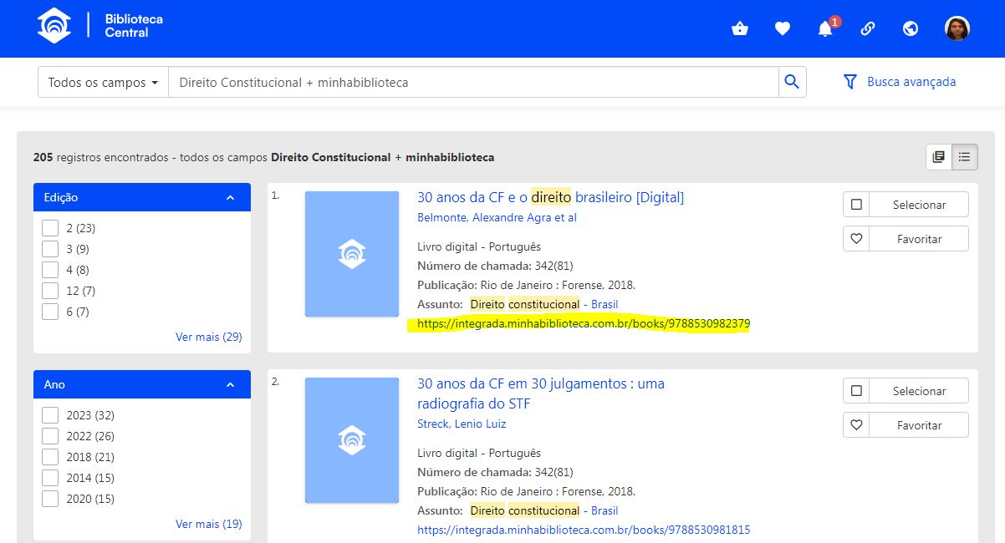Click the Biblioteca Central header text

(134, 26)
